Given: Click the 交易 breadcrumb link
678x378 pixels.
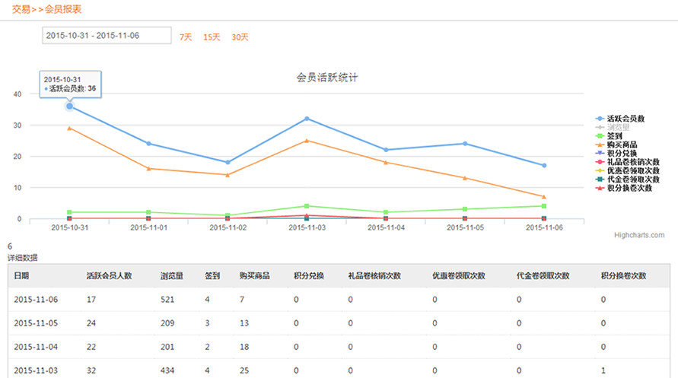Looking at the screenshot, I should coord(21,9).
